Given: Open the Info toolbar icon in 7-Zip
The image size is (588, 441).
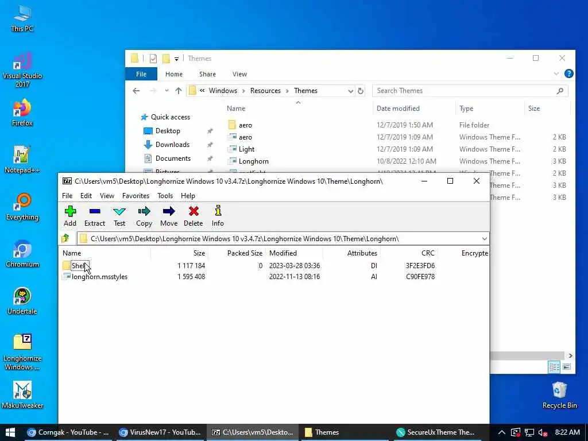Looking at the screenshot, I should pyautogui.click(x=218, y=216).
